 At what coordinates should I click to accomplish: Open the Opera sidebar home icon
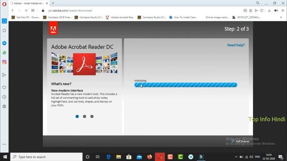pyautogui.click(x=4, y=21)
